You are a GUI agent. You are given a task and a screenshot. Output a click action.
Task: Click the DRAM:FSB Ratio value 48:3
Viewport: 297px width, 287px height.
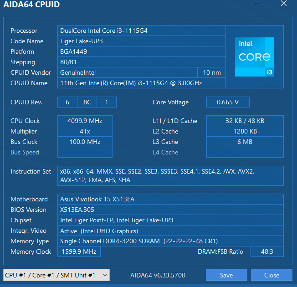(x=267, y=251)
